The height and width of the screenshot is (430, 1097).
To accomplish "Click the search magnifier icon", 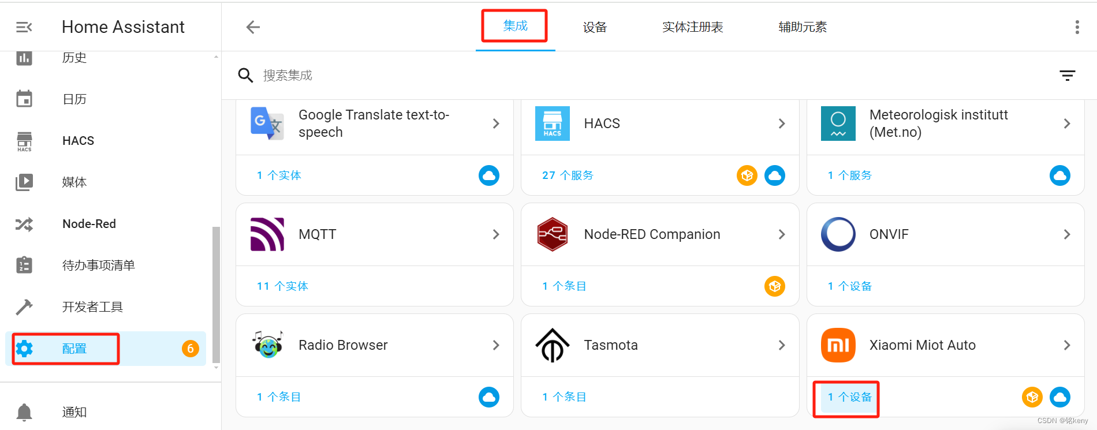I will (246, 75).
